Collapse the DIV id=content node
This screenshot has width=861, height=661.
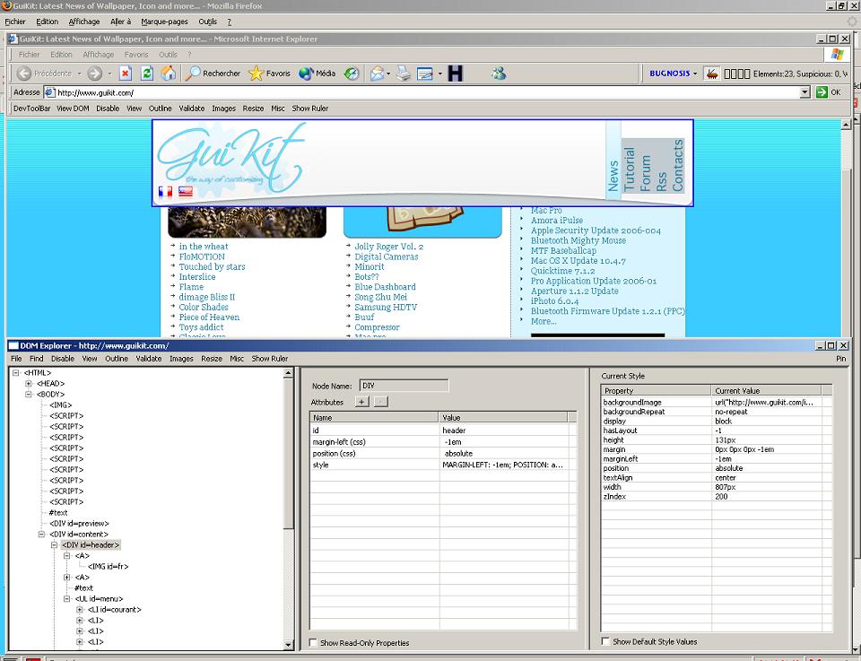42,535
